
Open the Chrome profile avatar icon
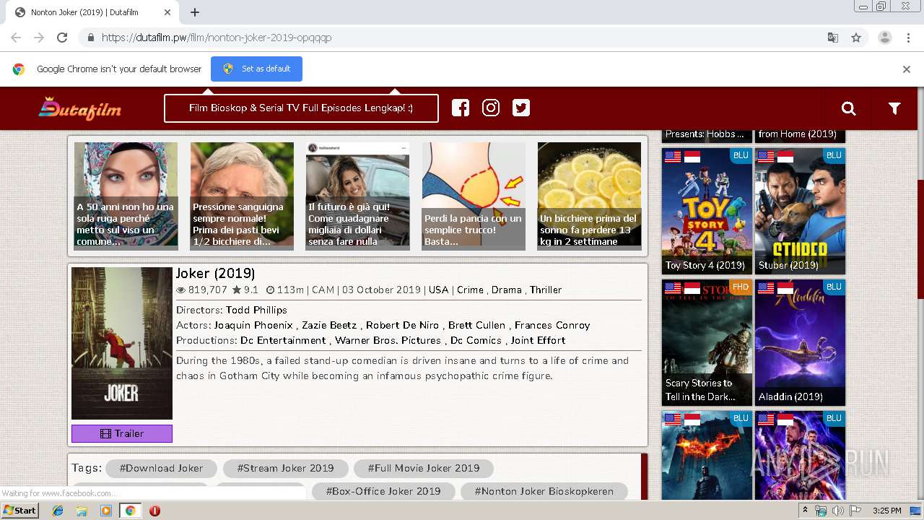coord(885,38)
